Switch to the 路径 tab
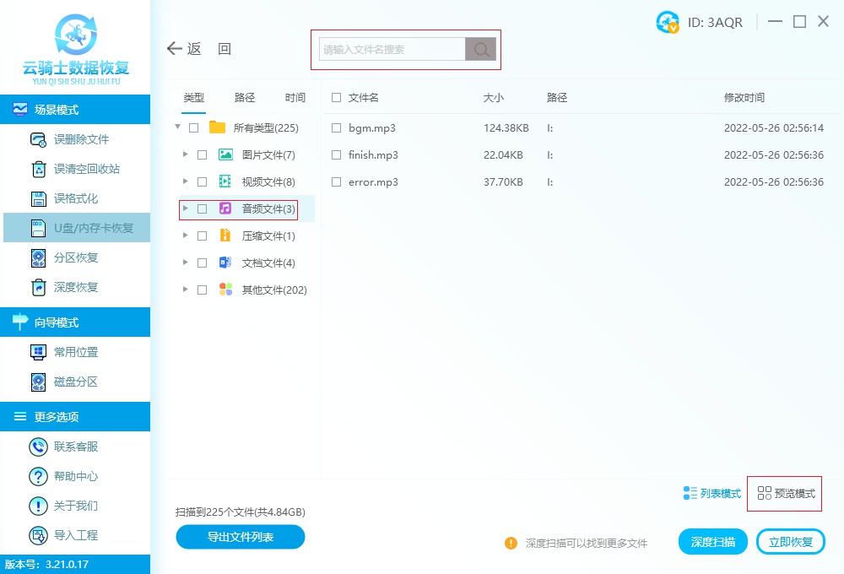Image resolution: width=844 pixels, height=574 pixels. 244,97
